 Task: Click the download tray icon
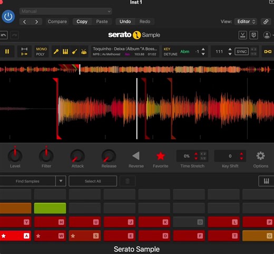(242, 35)
